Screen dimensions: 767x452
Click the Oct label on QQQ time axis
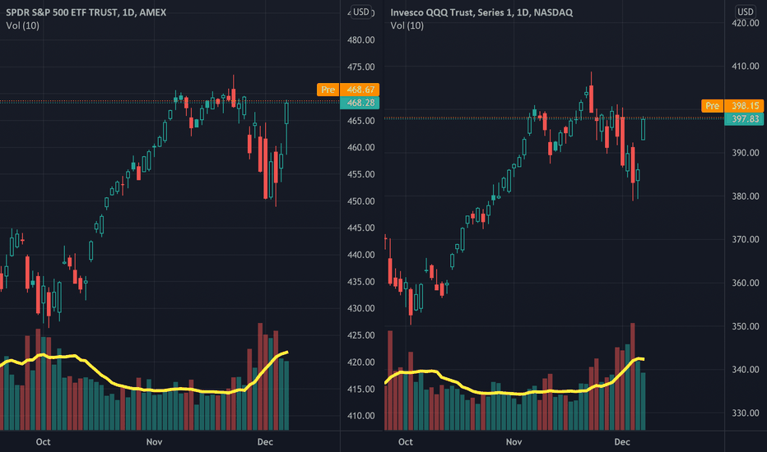(406, 442)
